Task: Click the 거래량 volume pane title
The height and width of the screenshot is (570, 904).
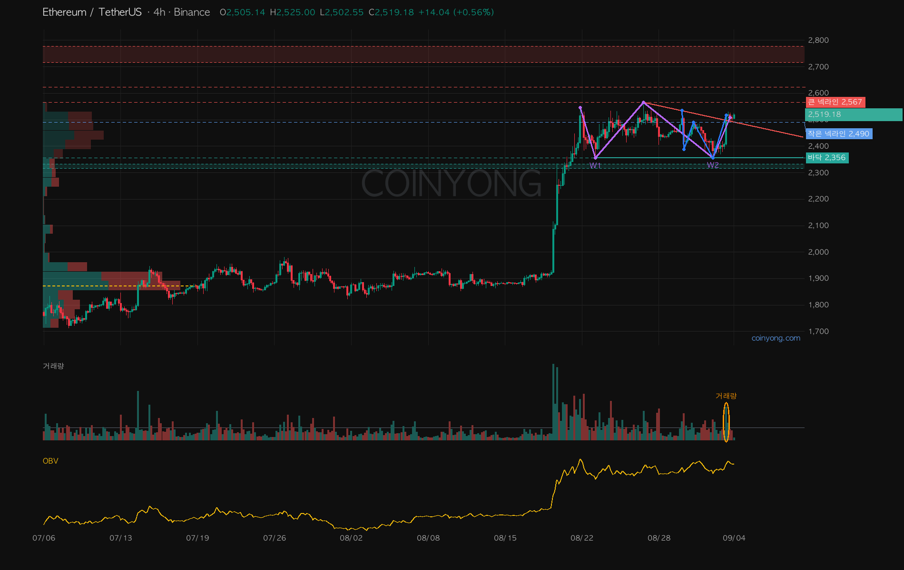Action: [x=53, y=366]
